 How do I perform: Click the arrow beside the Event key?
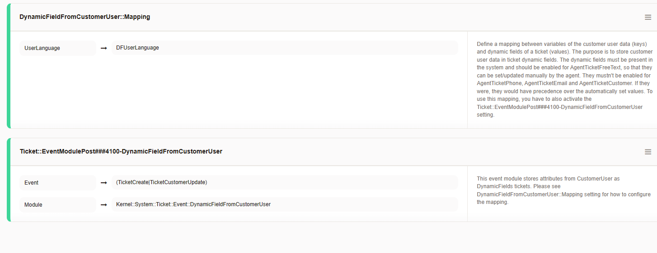point(103,183)
